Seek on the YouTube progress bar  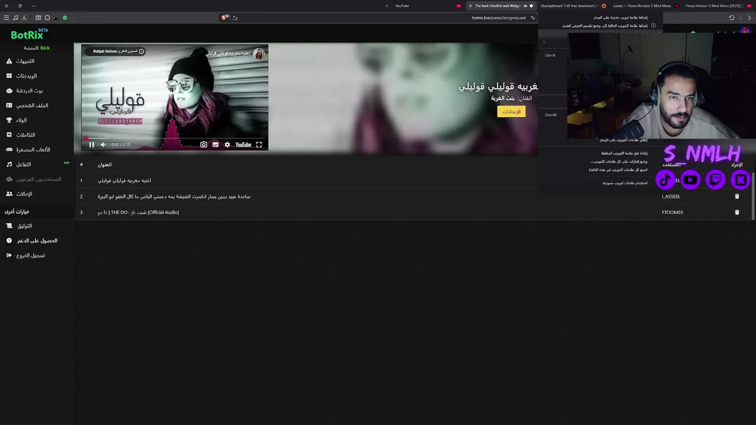click(x=175, y=138)
